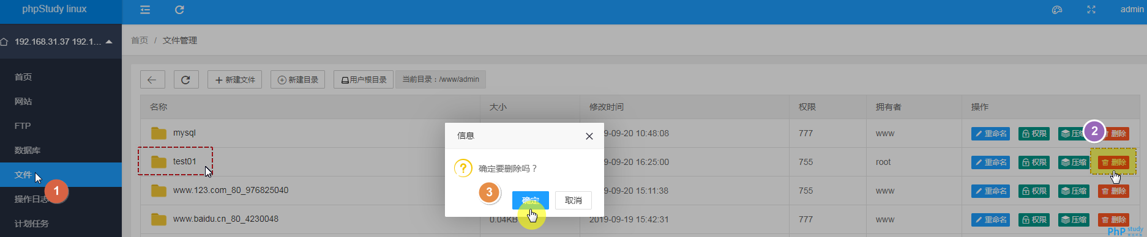Rename the www.123.com_80_976825040 folder

[x=990, y=191]
